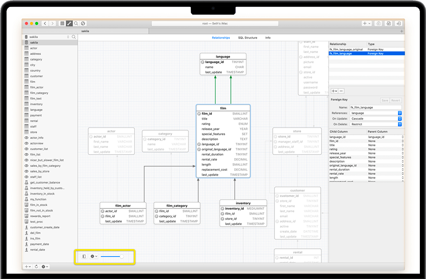The image size is (426, 279).
Task: Remove relationship with the minus button
Action: 342,91
